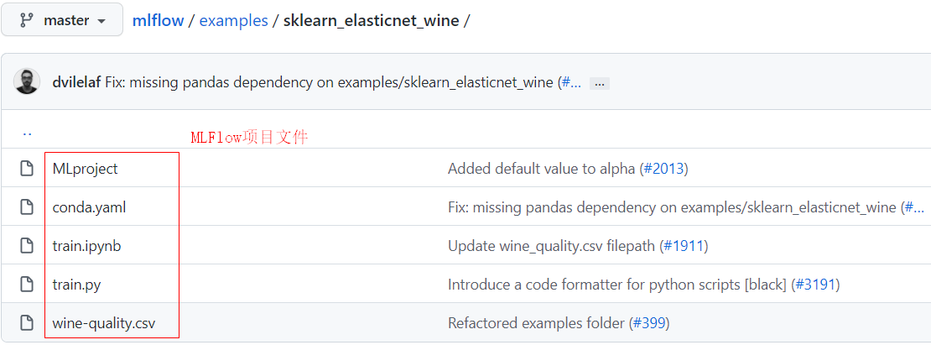Click the file icon next to conda.yaml
The height and width of the screenshot is (345, 931).
click(27, 207)
